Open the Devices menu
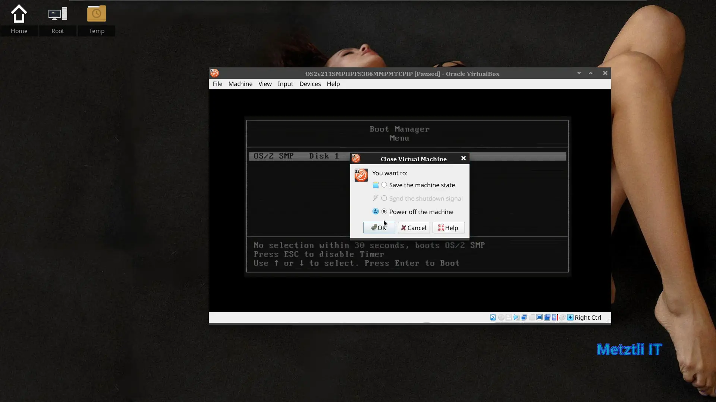 pyautogui.click(x=310, y=84)
